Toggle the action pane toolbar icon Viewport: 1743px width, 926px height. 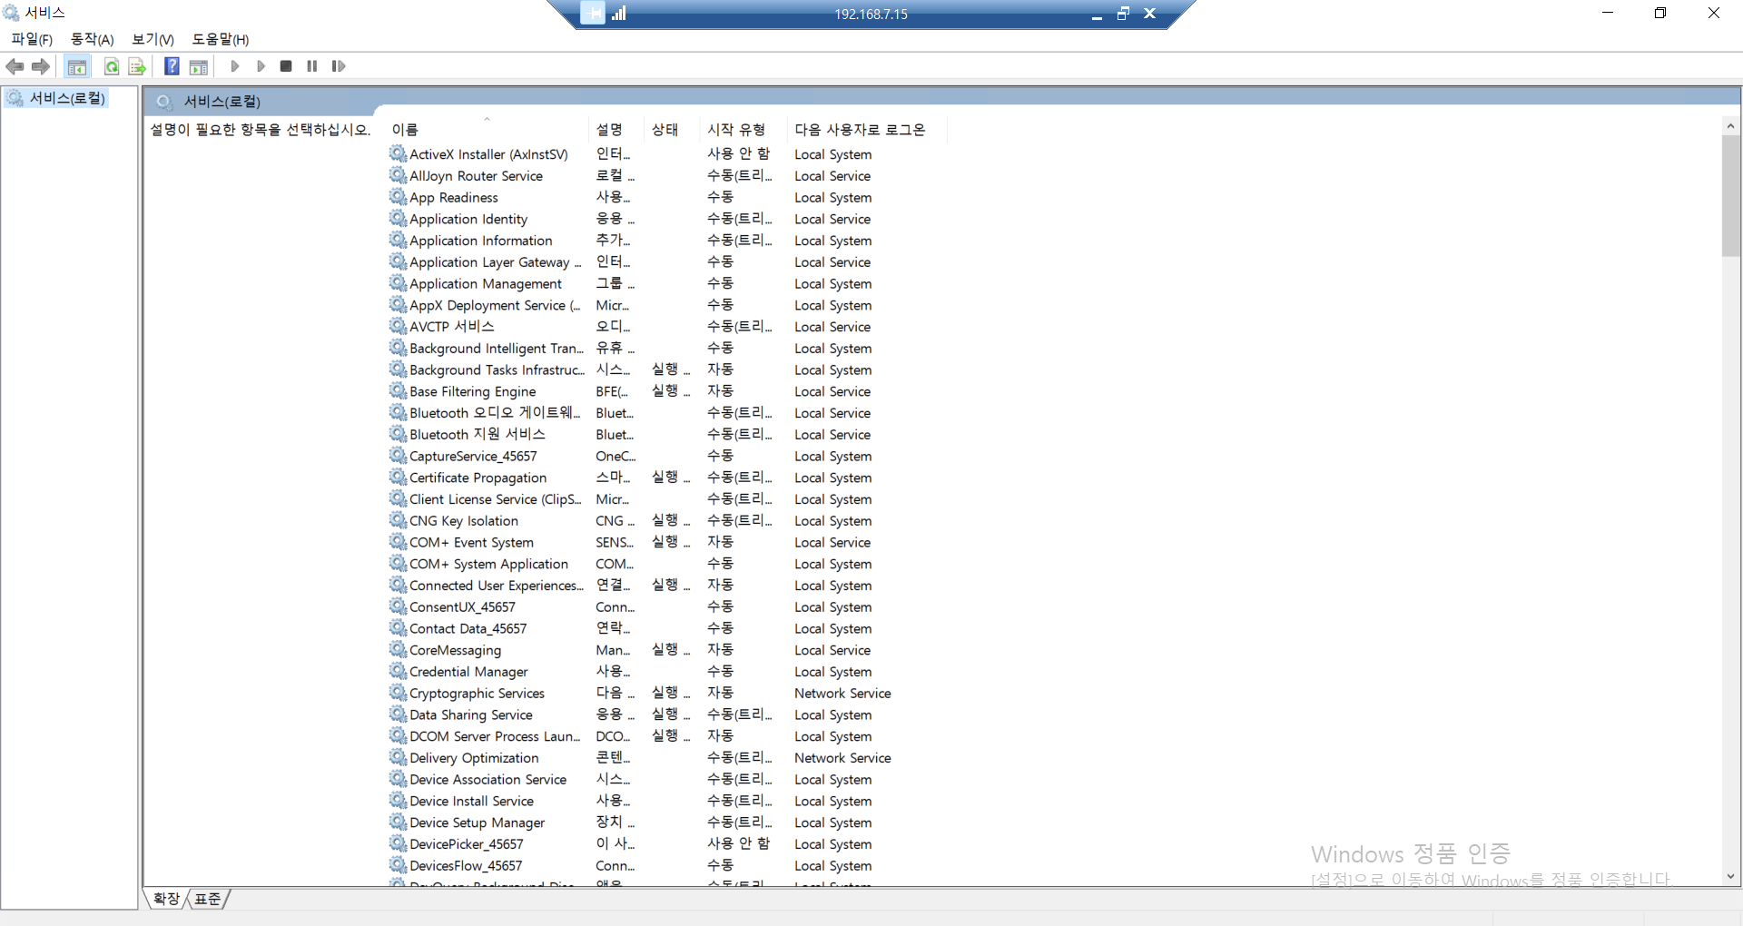[x=199, y=66]
